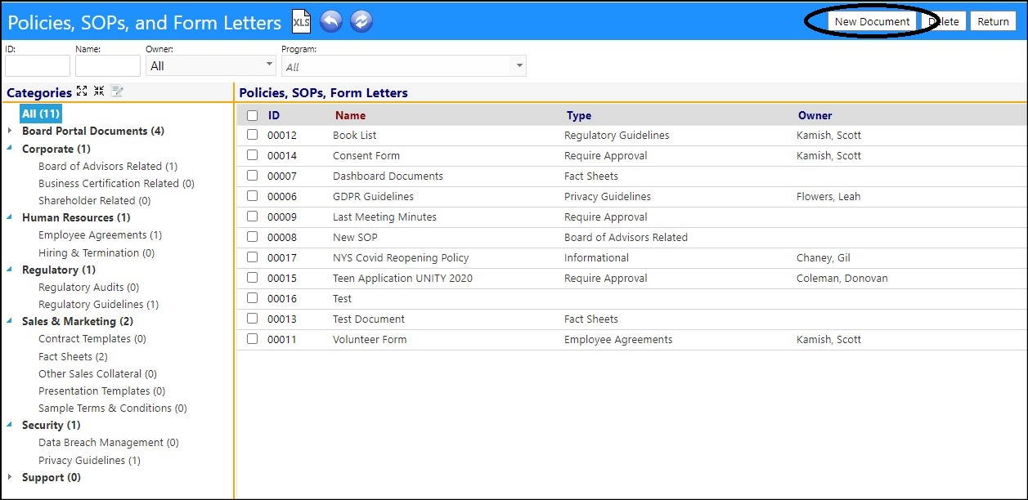This screenshot has height=500, width=1028.
Task: Expand the Support category arrow
Action: click(10, 477)
